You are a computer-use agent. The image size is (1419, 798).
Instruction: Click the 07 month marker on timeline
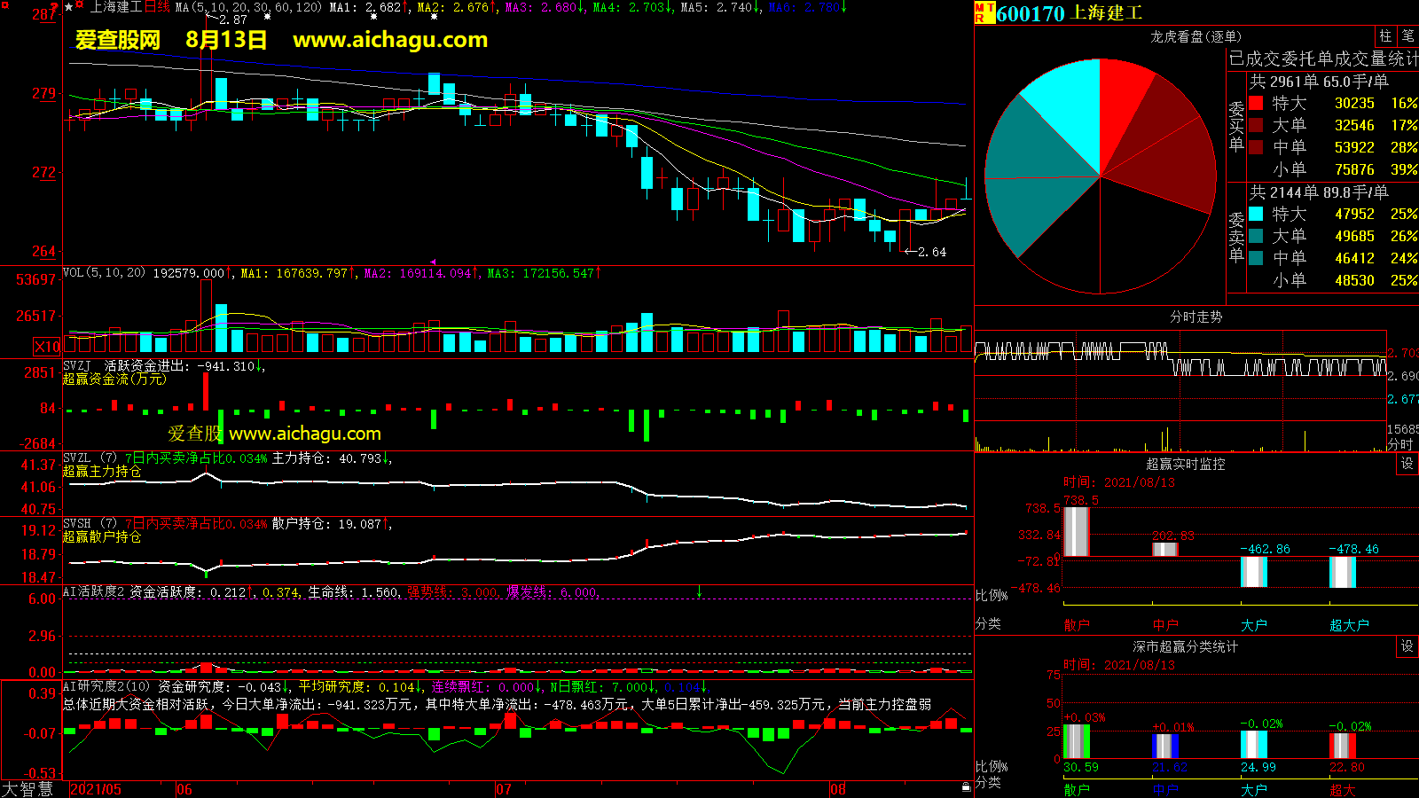(503, 789)
